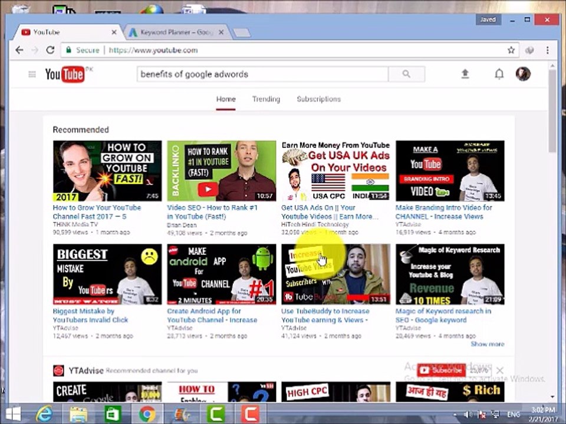
Task: Click the address bar URL
Action: click(153, 50)
